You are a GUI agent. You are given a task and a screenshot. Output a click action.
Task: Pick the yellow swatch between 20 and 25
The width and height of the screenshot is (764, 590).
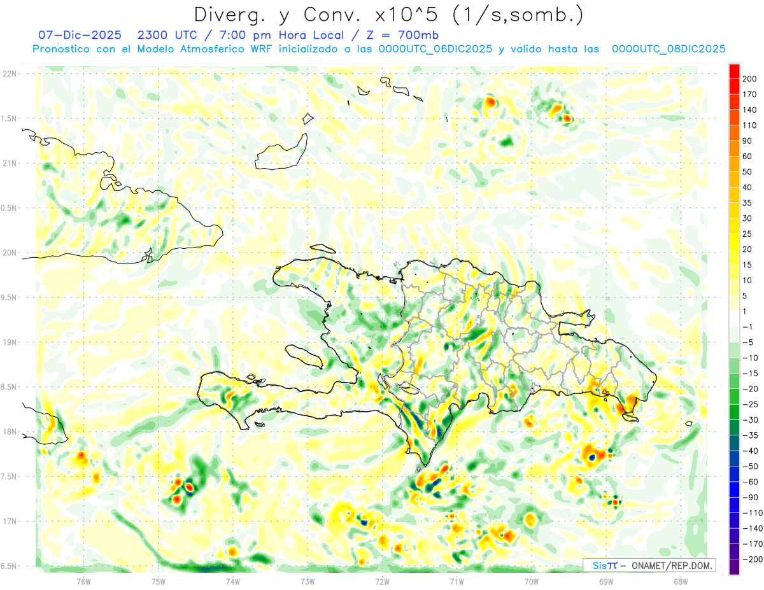click(x=734, y=242)
